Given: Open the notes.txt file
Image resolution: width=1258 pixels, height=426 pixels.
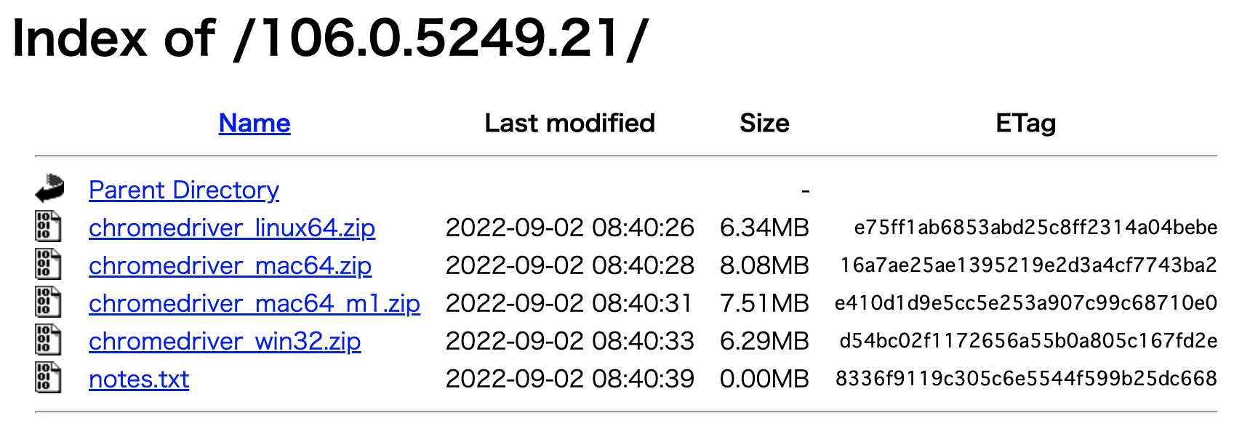Looking at the screenshot, I should pyautogui.click(x=137, y=379).
